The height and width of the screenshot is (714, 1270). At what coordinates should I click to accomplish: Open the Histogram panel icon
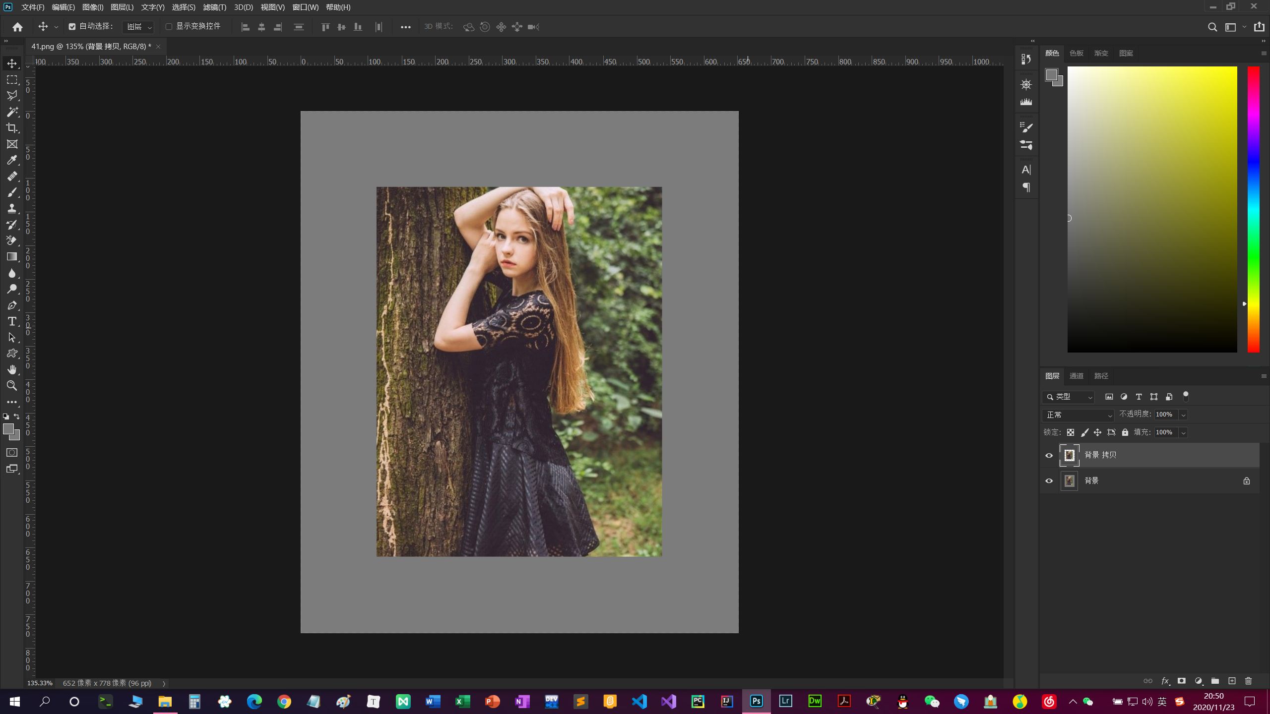[x=1026, y=102]
